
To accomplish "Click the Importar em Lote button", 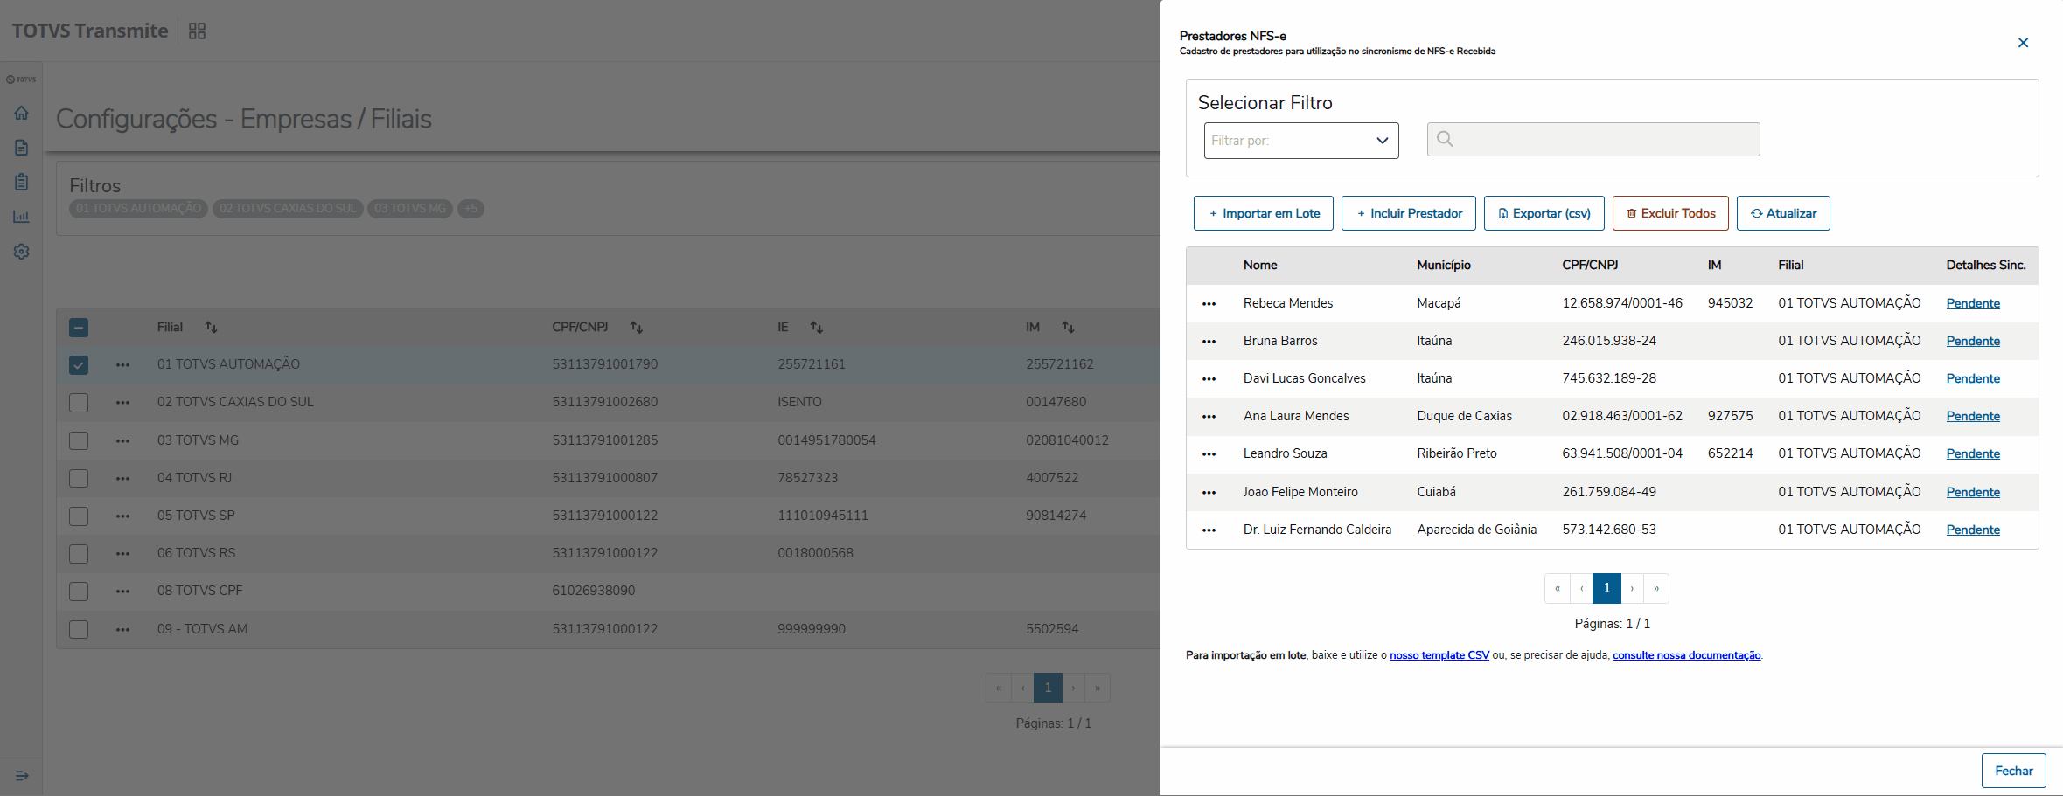I will tap(1263, 213).
